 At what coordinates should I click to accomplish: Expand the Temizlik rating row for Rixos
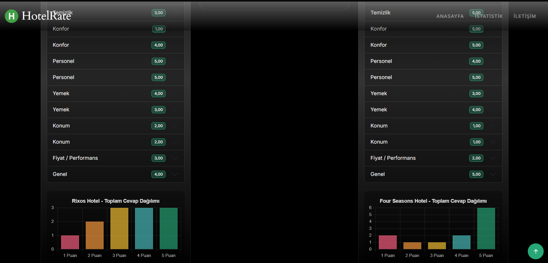pos(175,13)
